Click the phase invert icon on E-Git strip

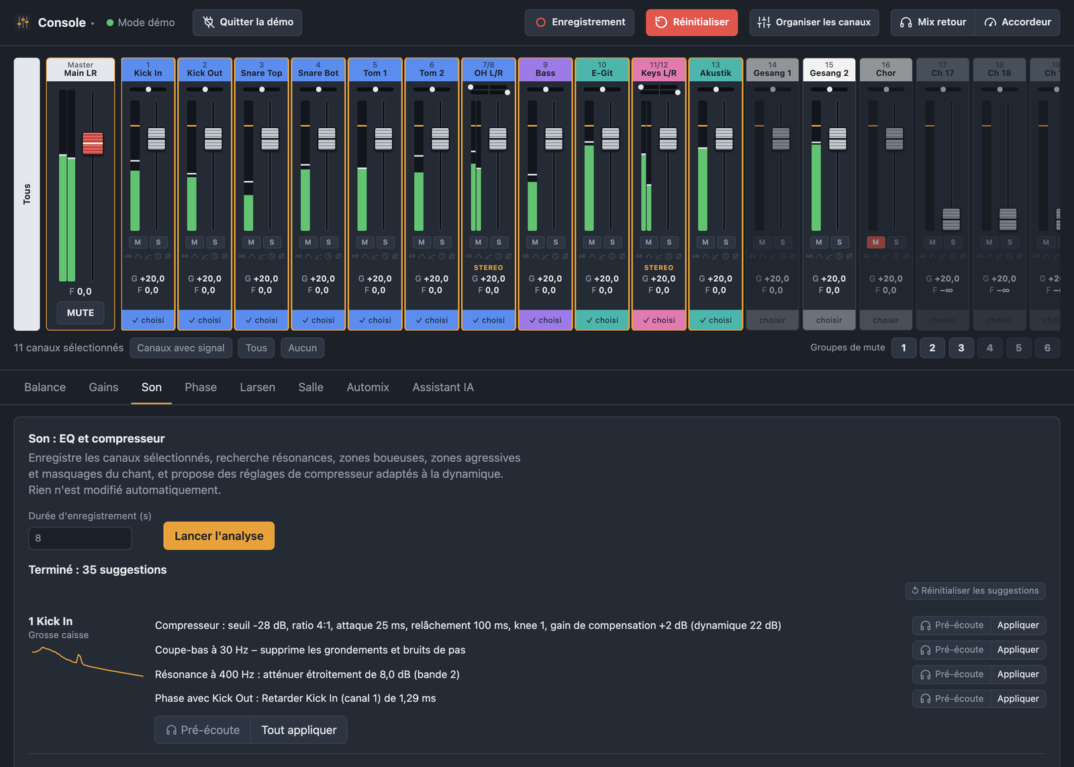pyautogui.click(x=622, y=256)
